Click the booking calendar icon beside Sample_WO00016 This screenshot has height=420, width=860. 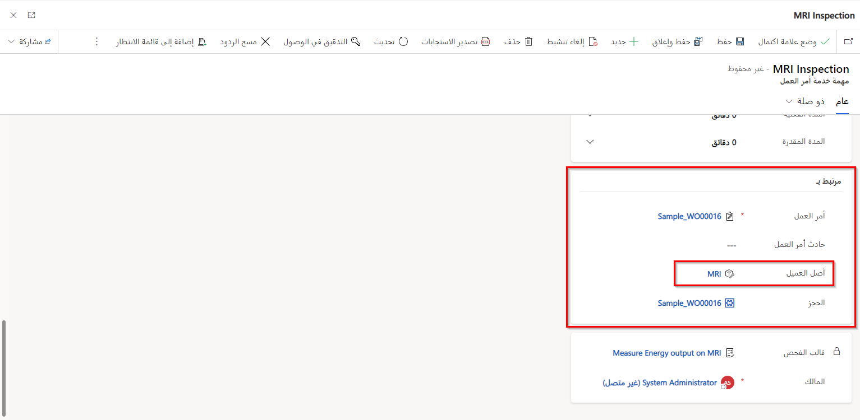[730, 303]
